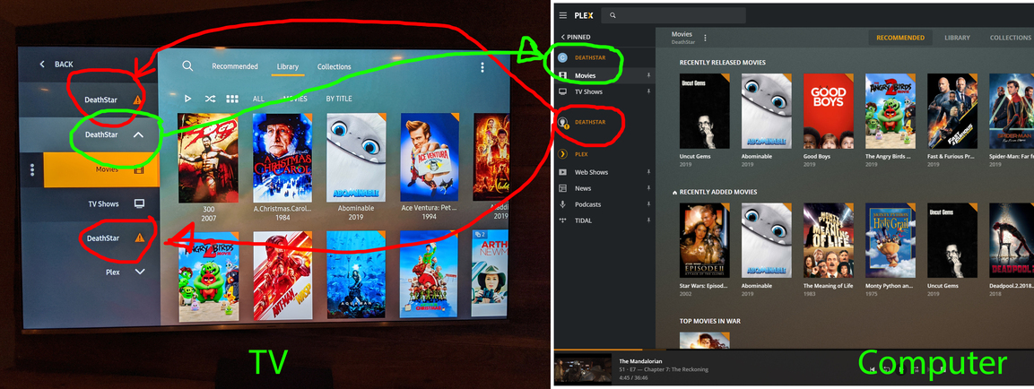
Task: Open the three-dot menu at TV top right
Action: 482,67
